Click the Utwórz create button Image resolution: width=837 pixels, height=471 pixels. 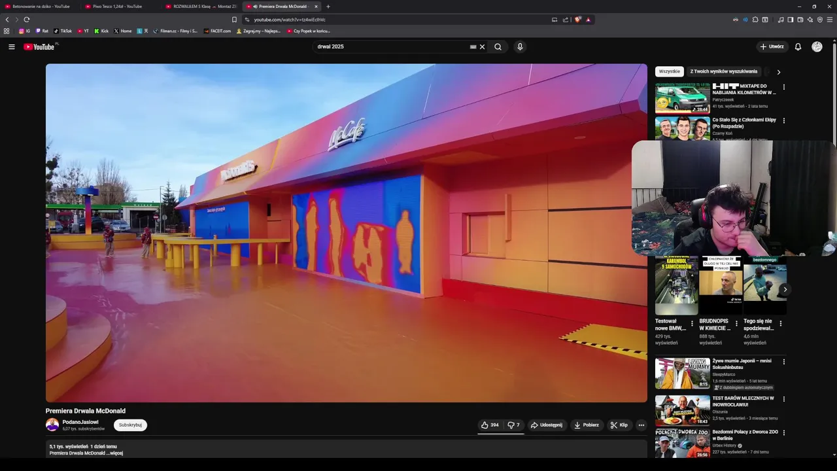(772, 46)
